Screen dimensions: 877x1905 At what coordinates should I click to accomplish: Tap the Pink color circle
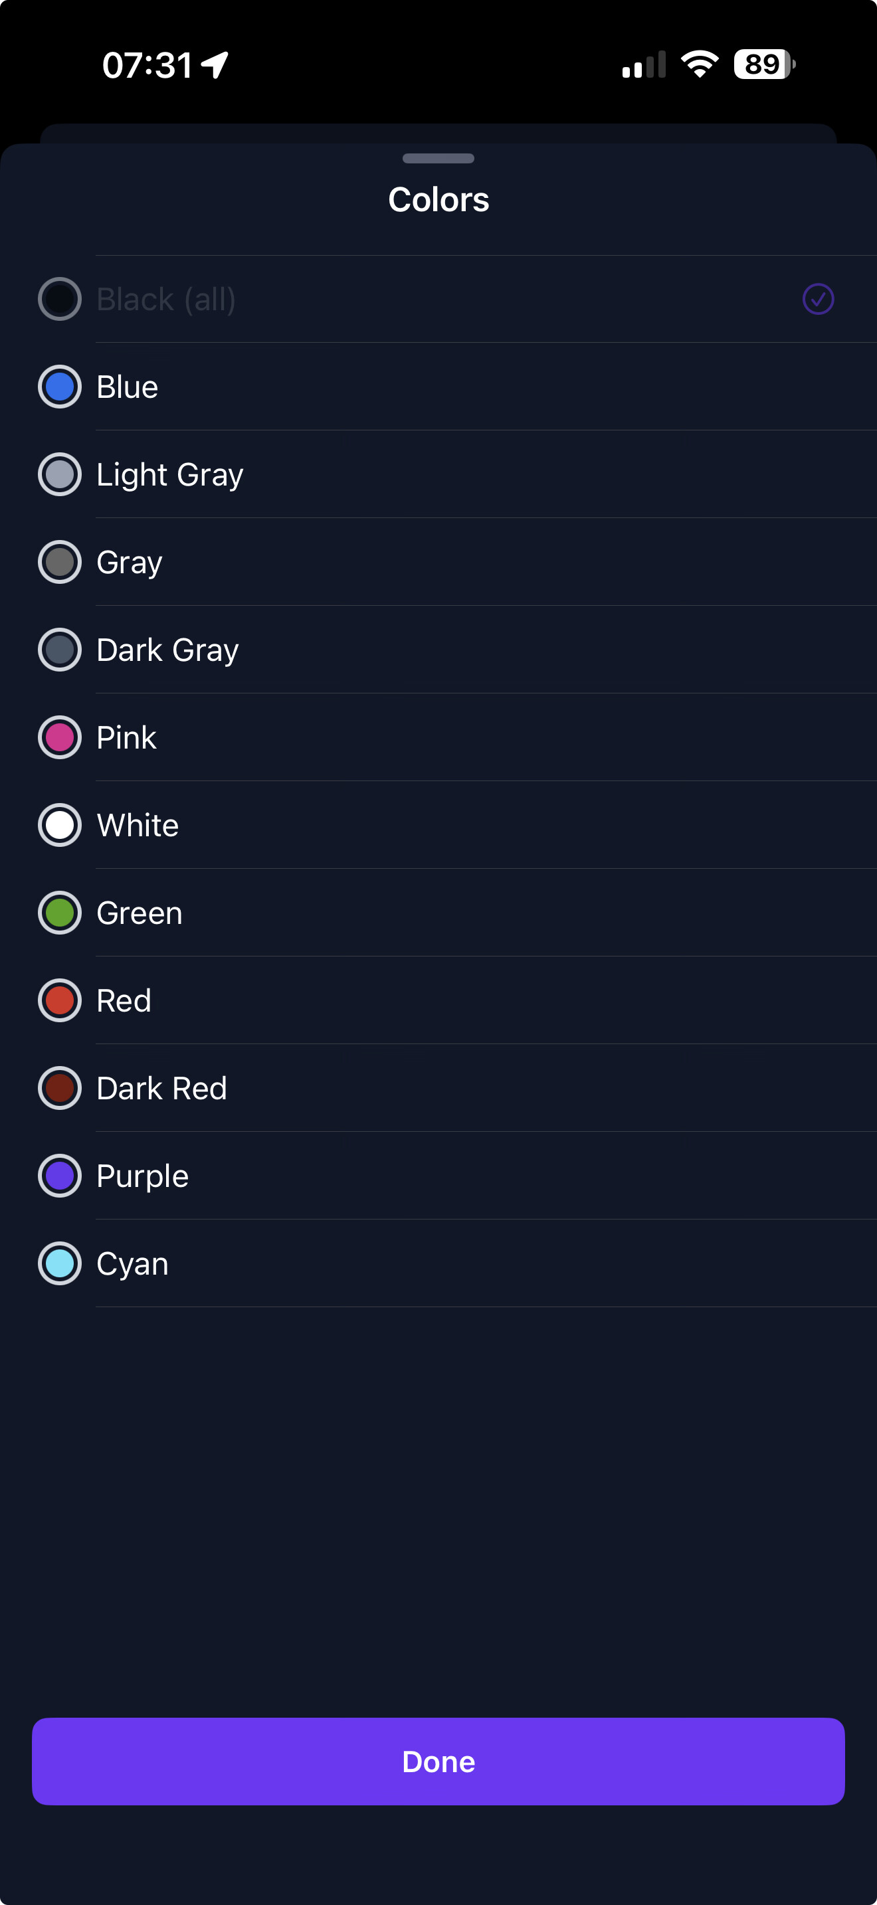60,737
